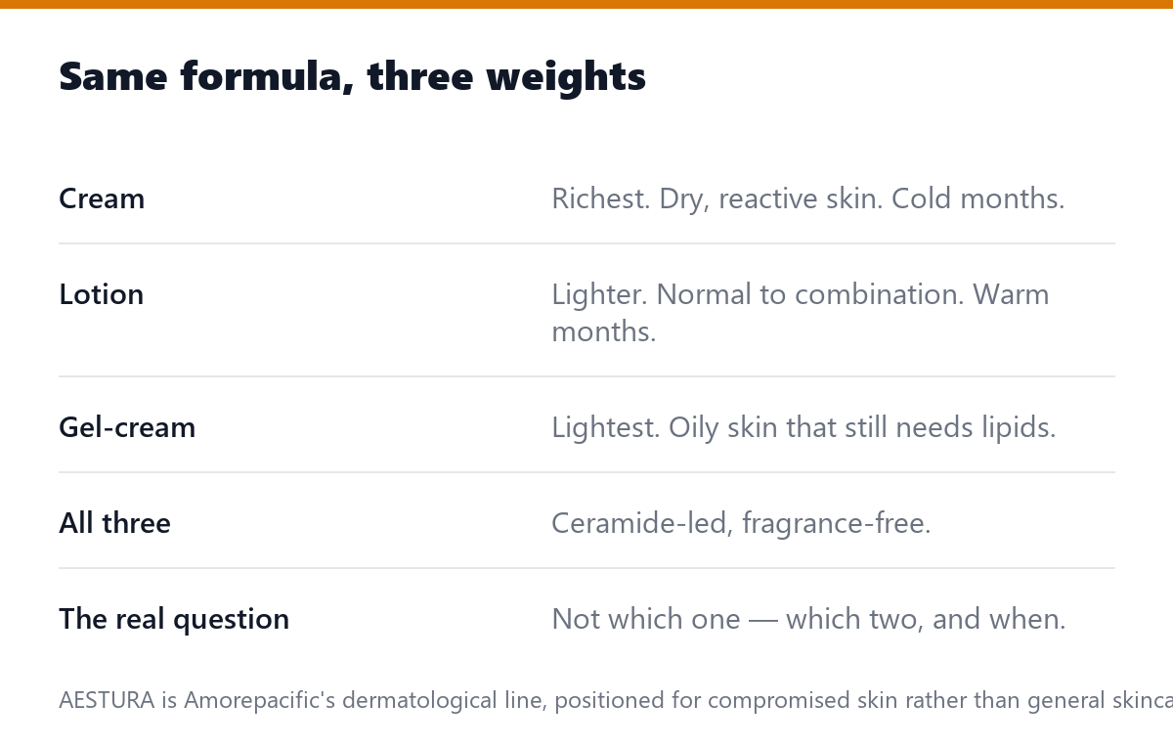Click 'Warm months' text in Lotion row

(x=801, y=312)
